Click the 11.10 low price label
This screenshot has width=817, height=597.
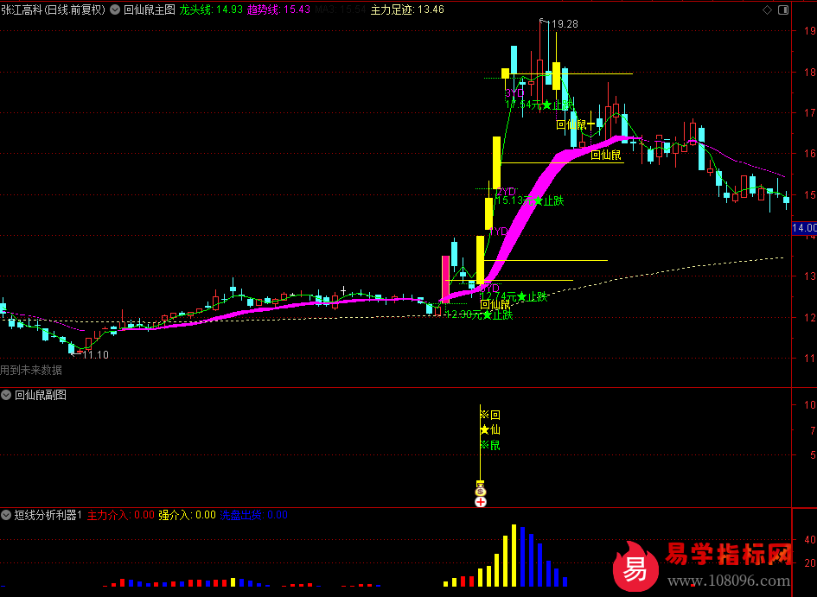coord(95,354)
